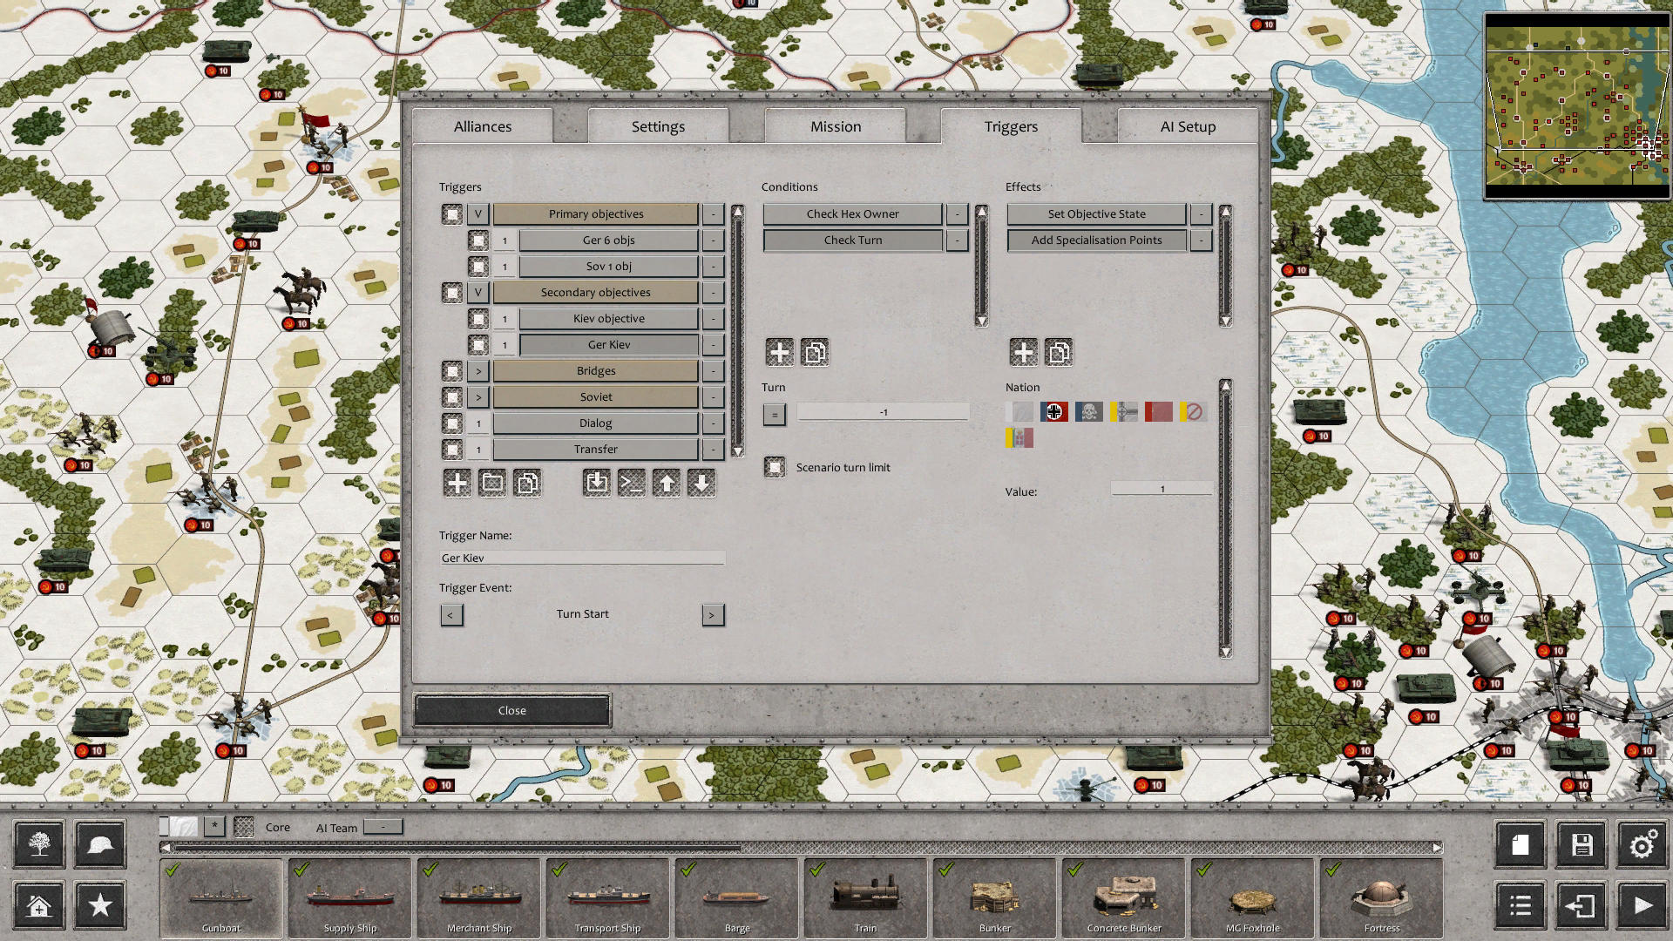1673x941 pixels.
Task: Collapse the Primary objectives group
Action: [x=478, y=213]
